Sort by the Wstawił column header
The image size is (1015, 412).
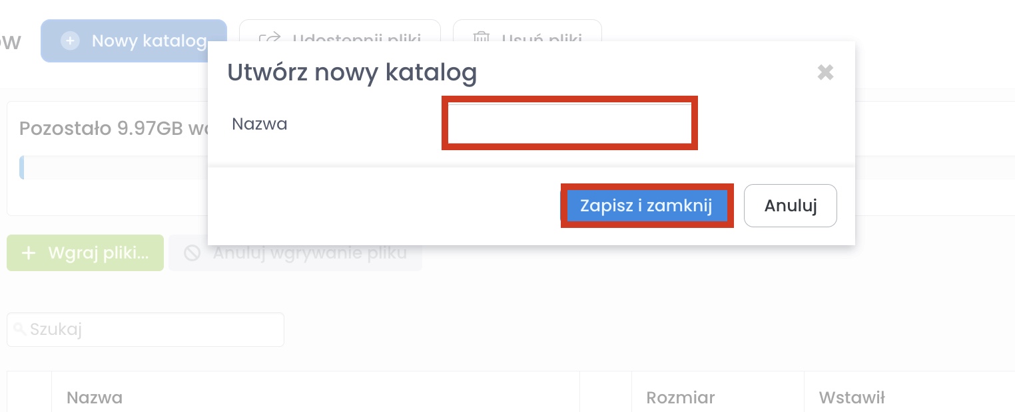point(852,397)
